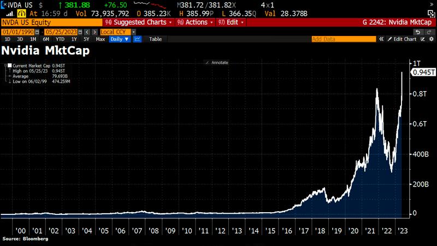This screenshot has width=437, height=246.
Task: Click the white series color square in legend
Action: (10, 65)
